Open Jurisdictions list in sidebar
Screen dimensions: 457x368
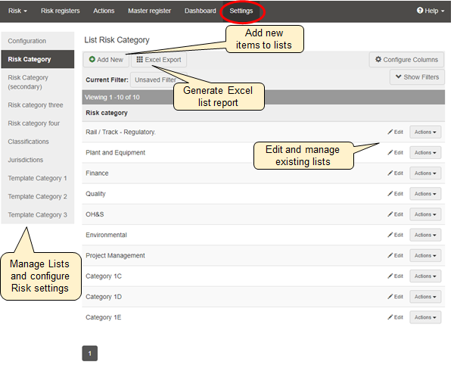[x=26, y=160]
